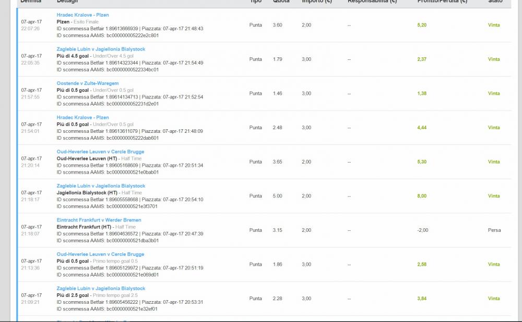
Task: Select the 5.00 odds in the Jagiellonia row
Action: tap(277, 196)
